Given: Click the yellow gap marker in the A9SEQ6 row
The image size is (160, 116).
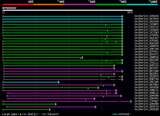Looking at the screenshot, I should [88, 89].
